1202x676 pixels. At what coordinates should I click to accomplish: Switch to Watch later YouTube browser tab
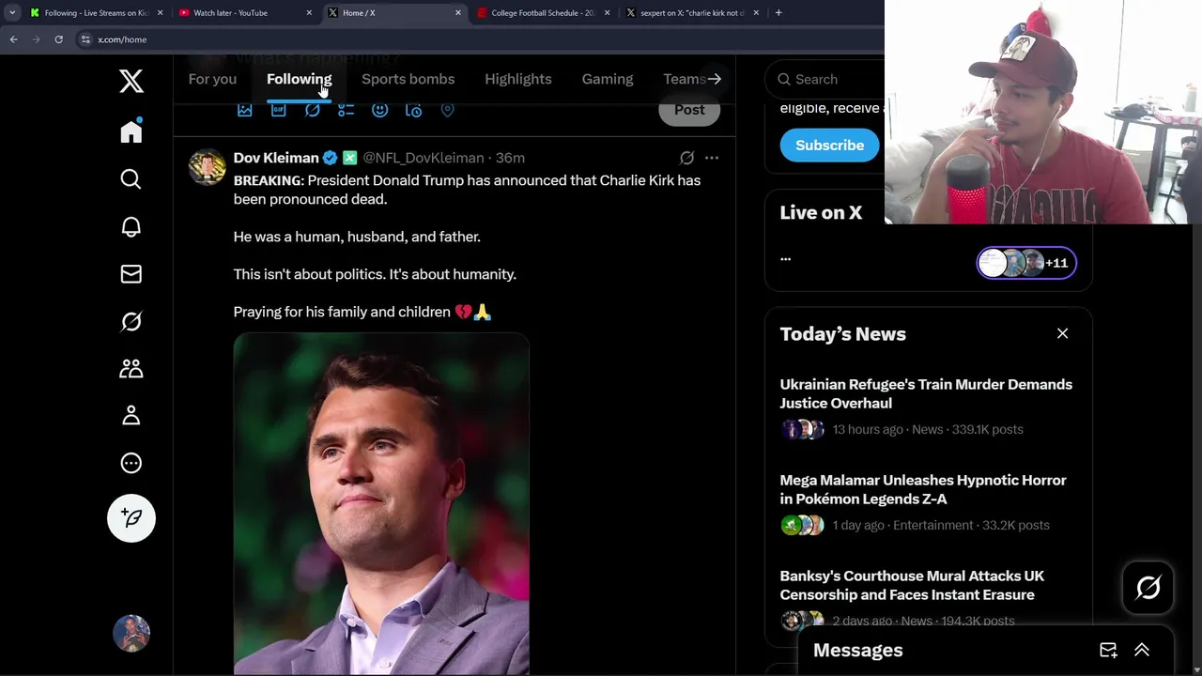245,13
